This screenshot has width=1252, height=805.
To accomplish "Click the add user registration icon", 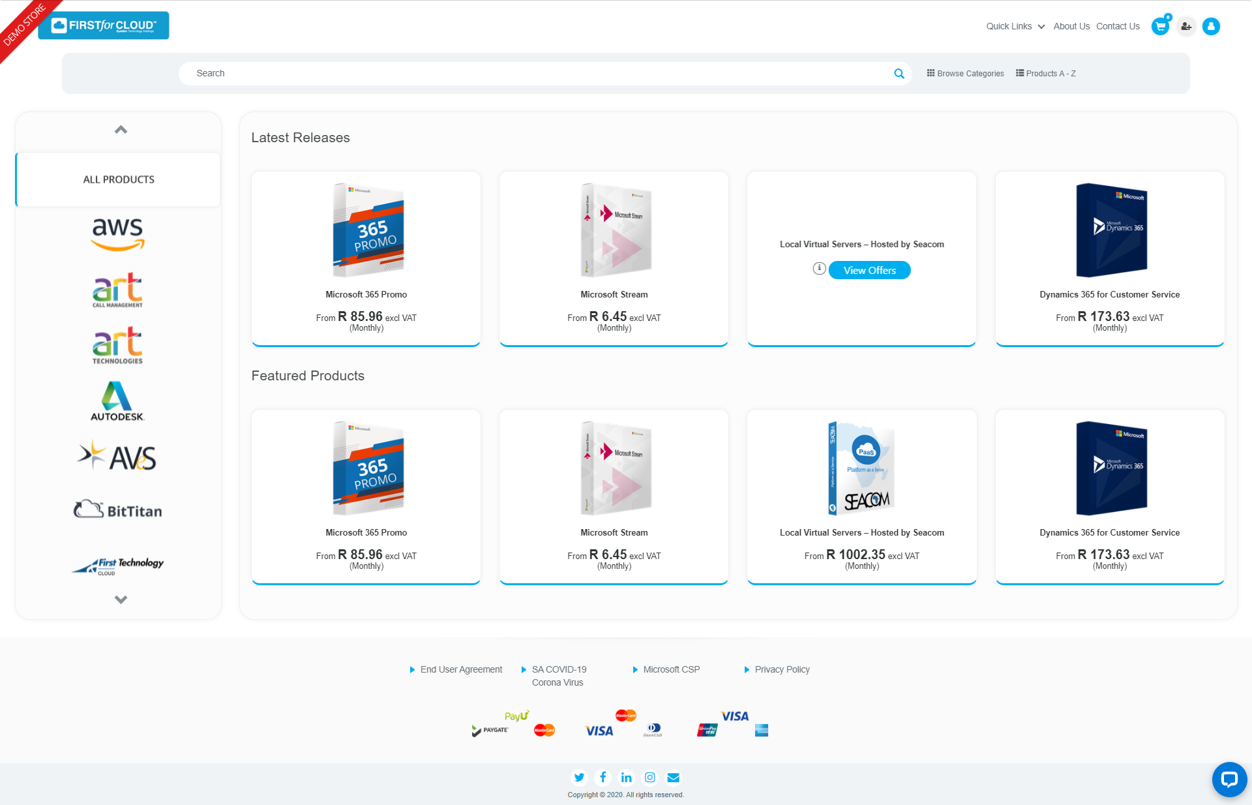I will click(1186, 27).
